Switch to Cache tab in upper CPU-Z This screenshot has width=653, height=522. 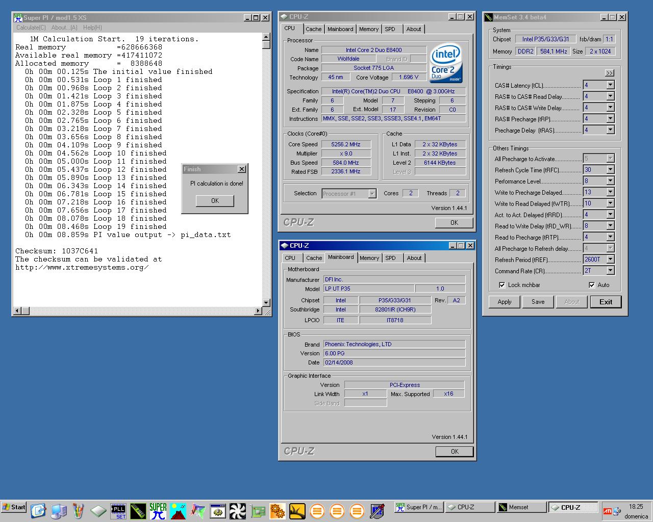314,29
